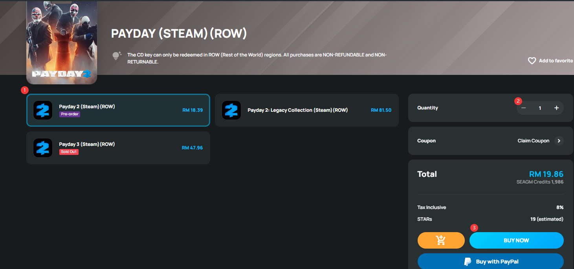Click the Payday 2: Legacy Collection product icon

[x=231, y=110]
